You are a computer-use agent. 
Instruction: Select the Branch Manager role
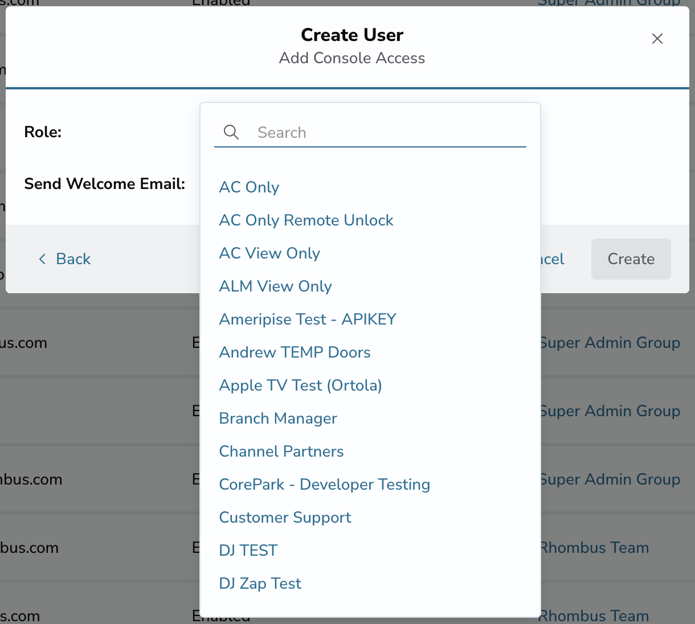(x=278, y=418)
